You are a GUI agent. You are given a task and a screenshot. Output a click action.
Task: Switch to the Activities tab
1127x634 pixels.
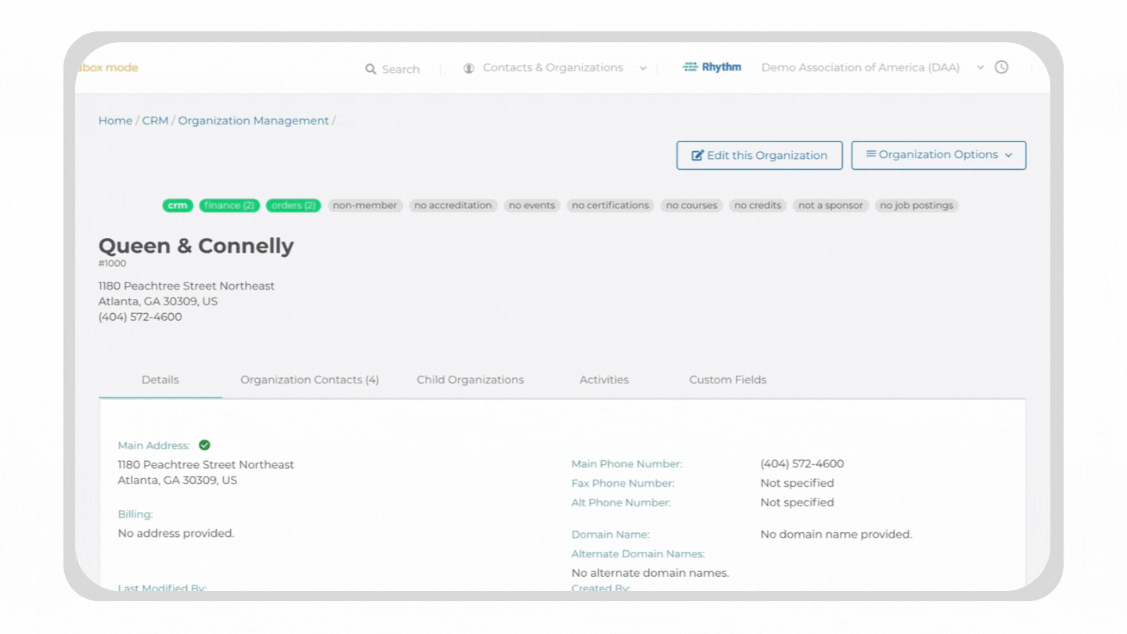603,380
